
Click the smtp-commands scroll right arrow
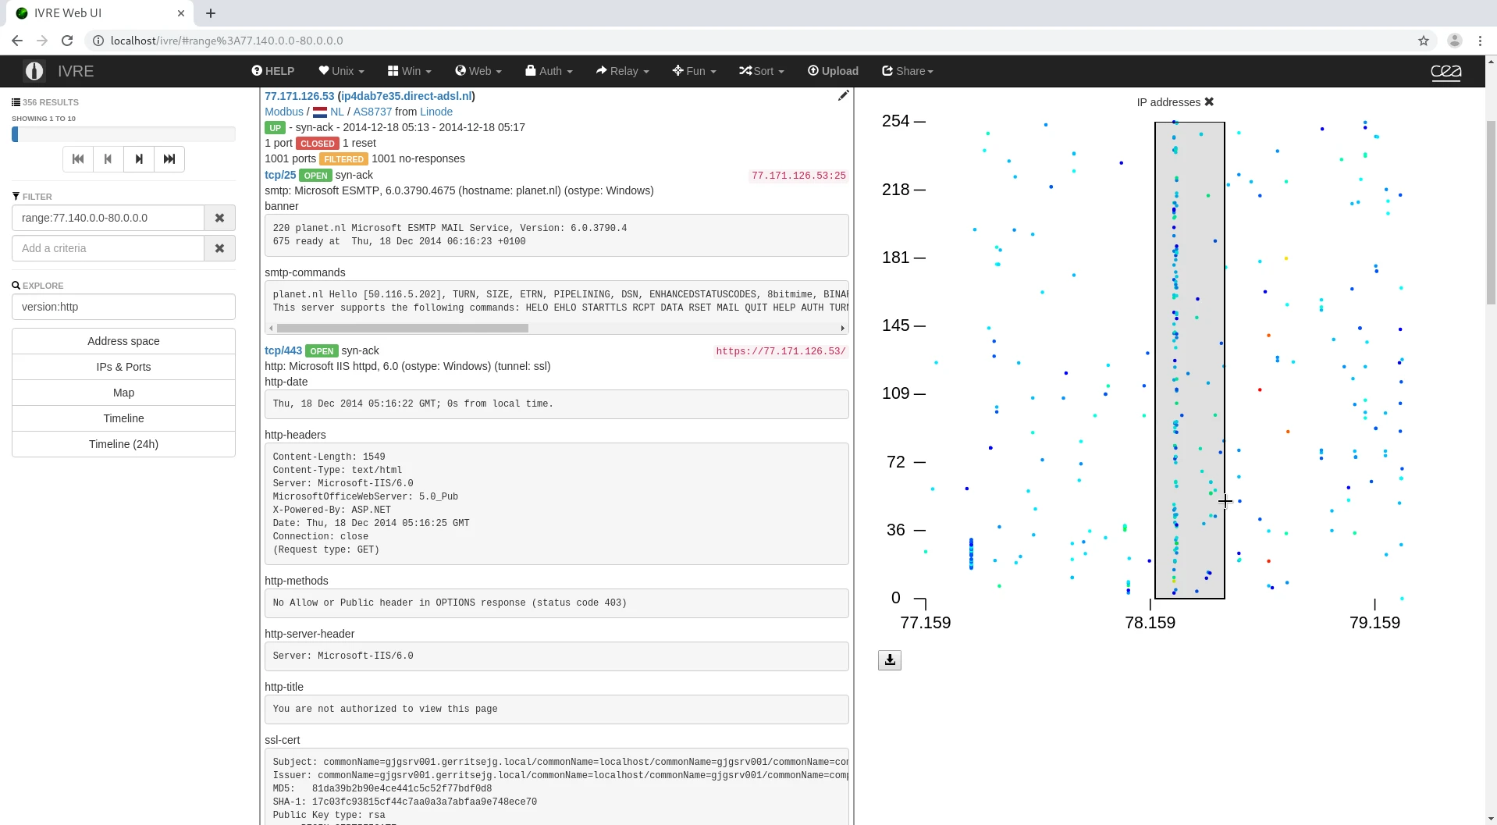[843, 329]
